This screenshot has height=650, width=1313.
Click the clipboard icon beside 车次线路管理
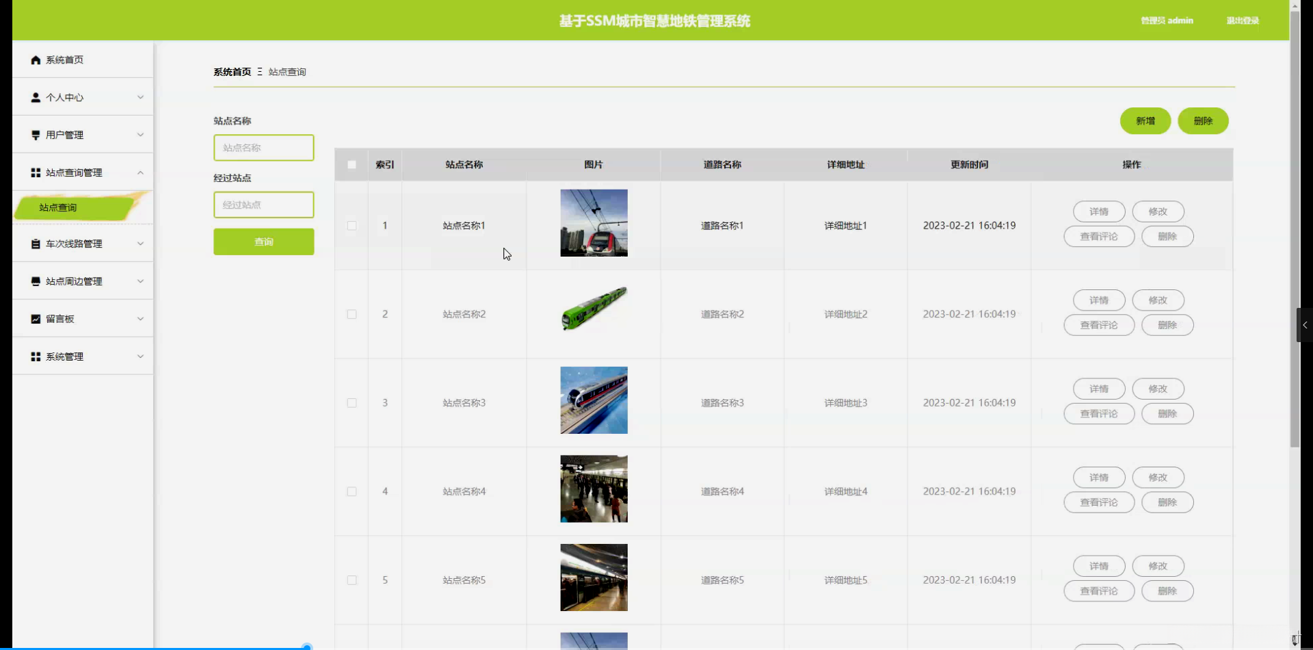(x=36, y=244)
